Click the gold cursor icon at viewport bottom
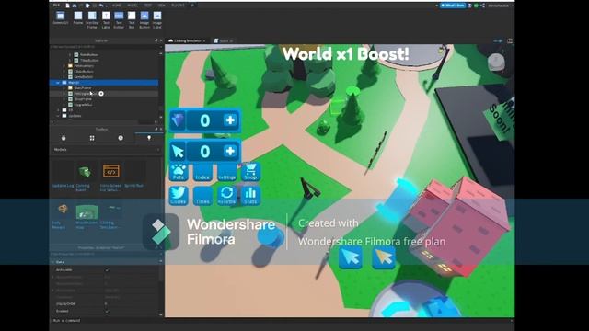This screenshot has height=331, width=589. 384,257
